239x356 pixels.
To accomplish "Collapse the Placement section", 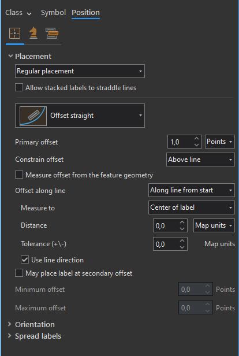I will (x=10, y=56).
